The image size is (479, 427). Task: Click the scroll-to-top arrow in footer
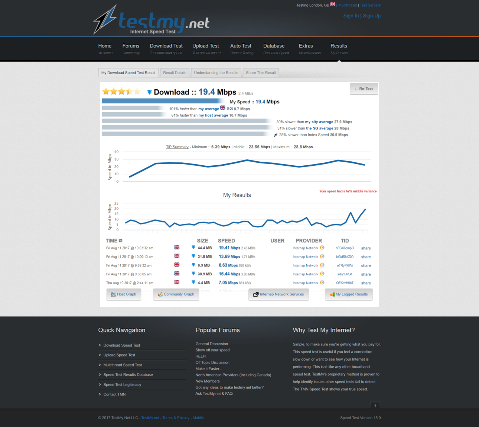375,405
